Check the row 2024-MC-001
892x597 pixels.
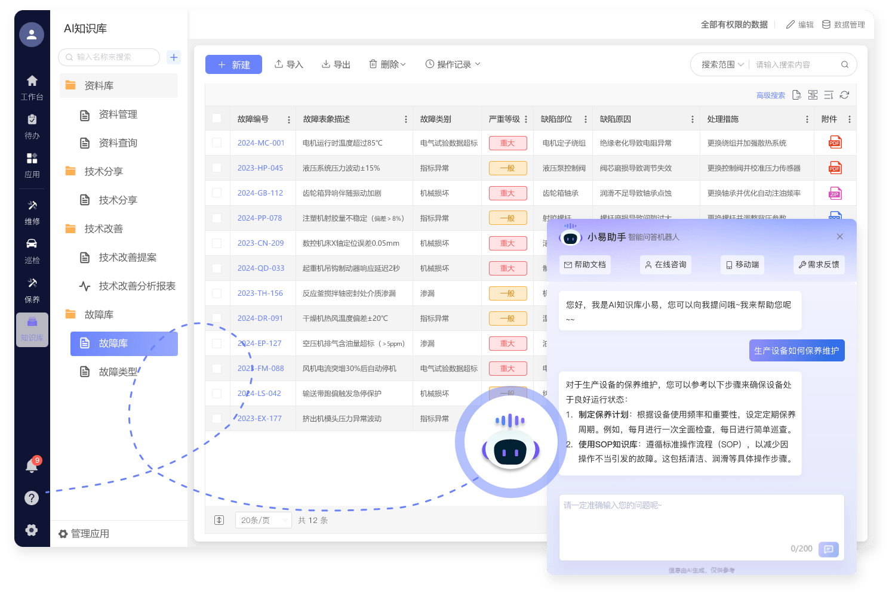click(x=217, y=143)
